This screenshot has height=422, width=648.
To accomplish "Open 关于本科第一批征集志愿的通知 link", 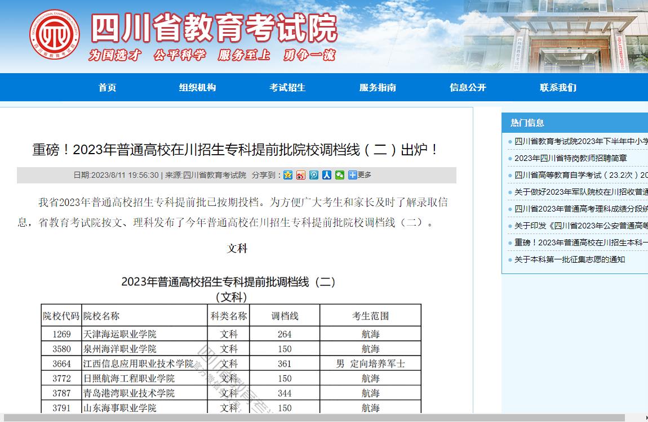I will point(570,259).
